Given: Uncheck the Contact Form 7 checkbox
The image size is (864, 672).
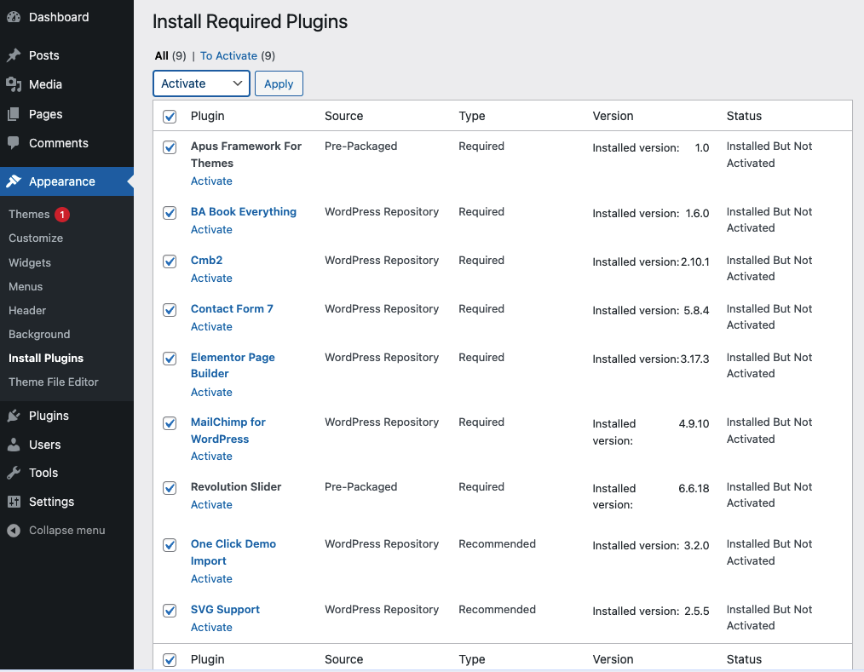Looking at the screenshot, I should 170,310.
